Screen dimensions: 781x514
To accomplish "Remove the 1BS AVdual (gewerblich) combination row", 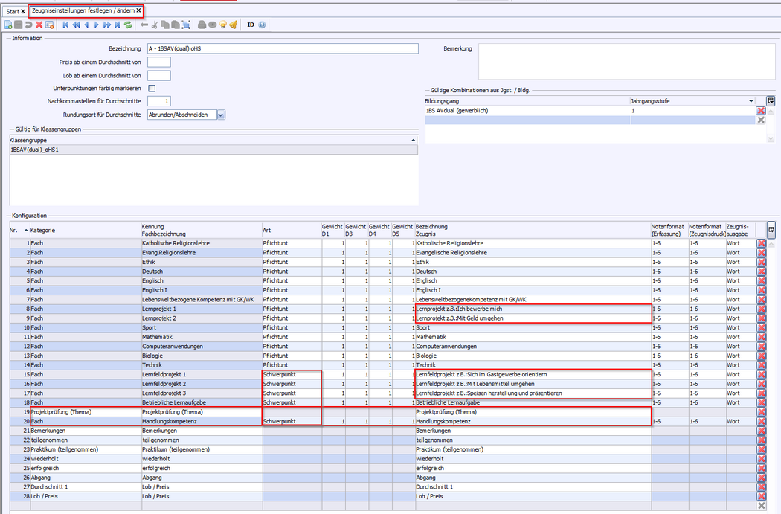I will tap(761, 111).
